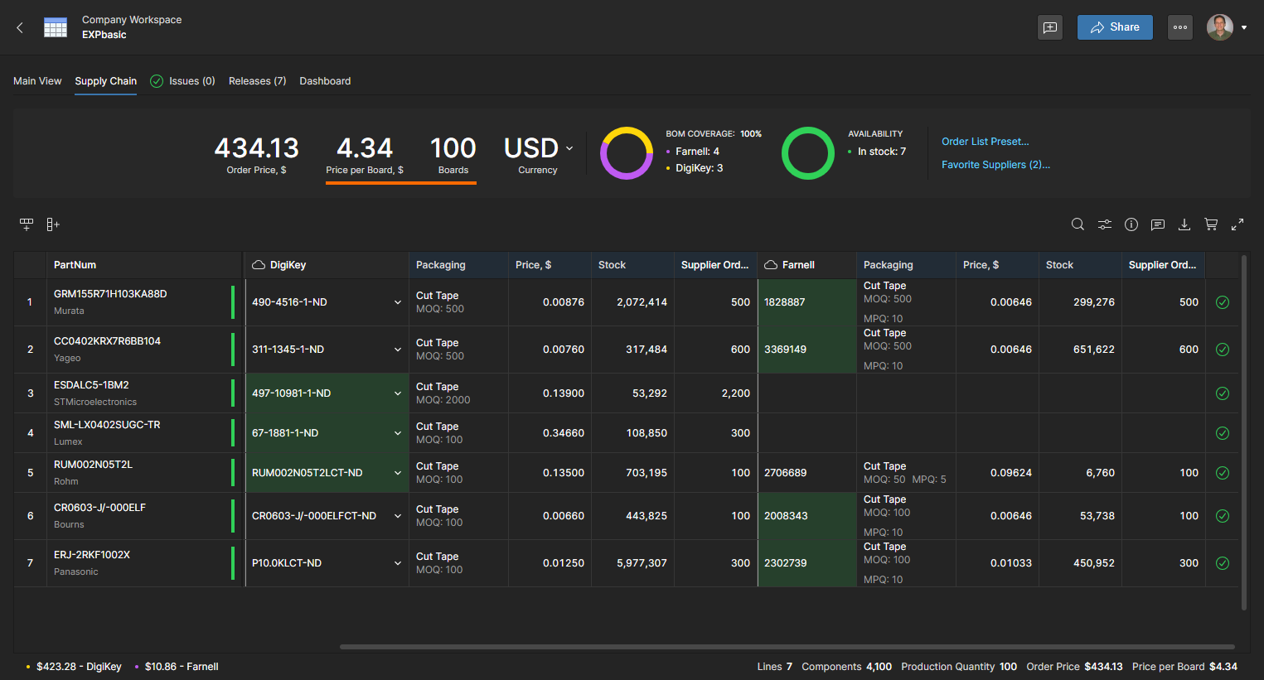Click the download icon in table toolbar
This screenshot has height=680, width=1264.
point(1184,224)
